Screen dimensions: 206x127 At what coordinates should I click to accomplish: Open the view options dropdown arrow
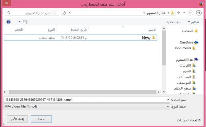tap(20, 22)
